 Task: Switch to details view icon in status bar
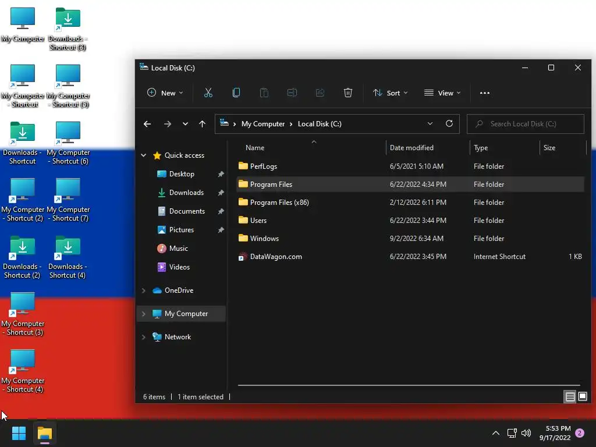[x=570, y=397]
